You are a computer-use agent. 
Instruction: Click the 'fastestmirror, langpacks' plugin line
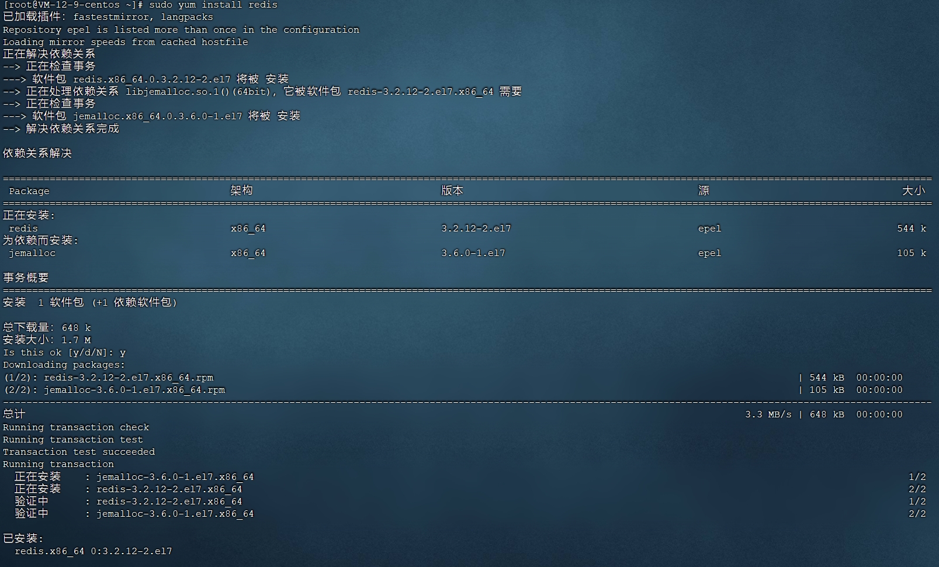[143, 17]
